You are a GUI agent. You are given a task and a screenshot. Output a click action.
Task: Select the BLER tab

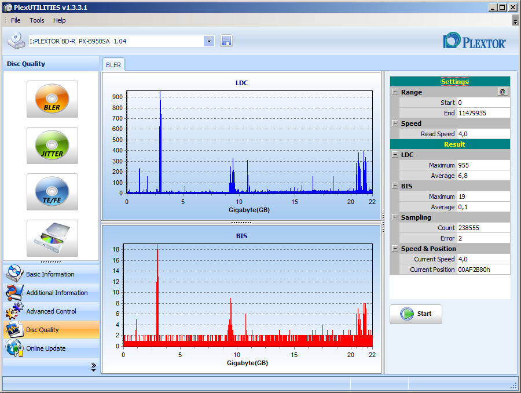pyautogui.click(x=113, y=65)
